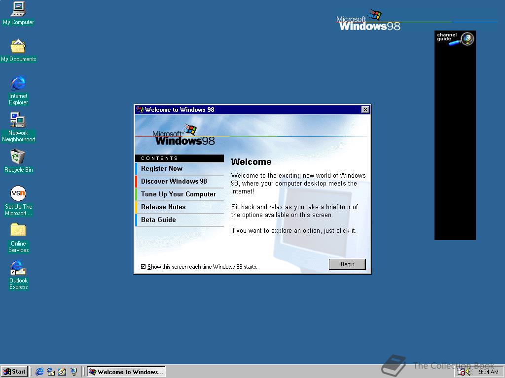The image size is (505, 378).
Task: Open Beta Guide in Contents
Action: coord(180,220)
